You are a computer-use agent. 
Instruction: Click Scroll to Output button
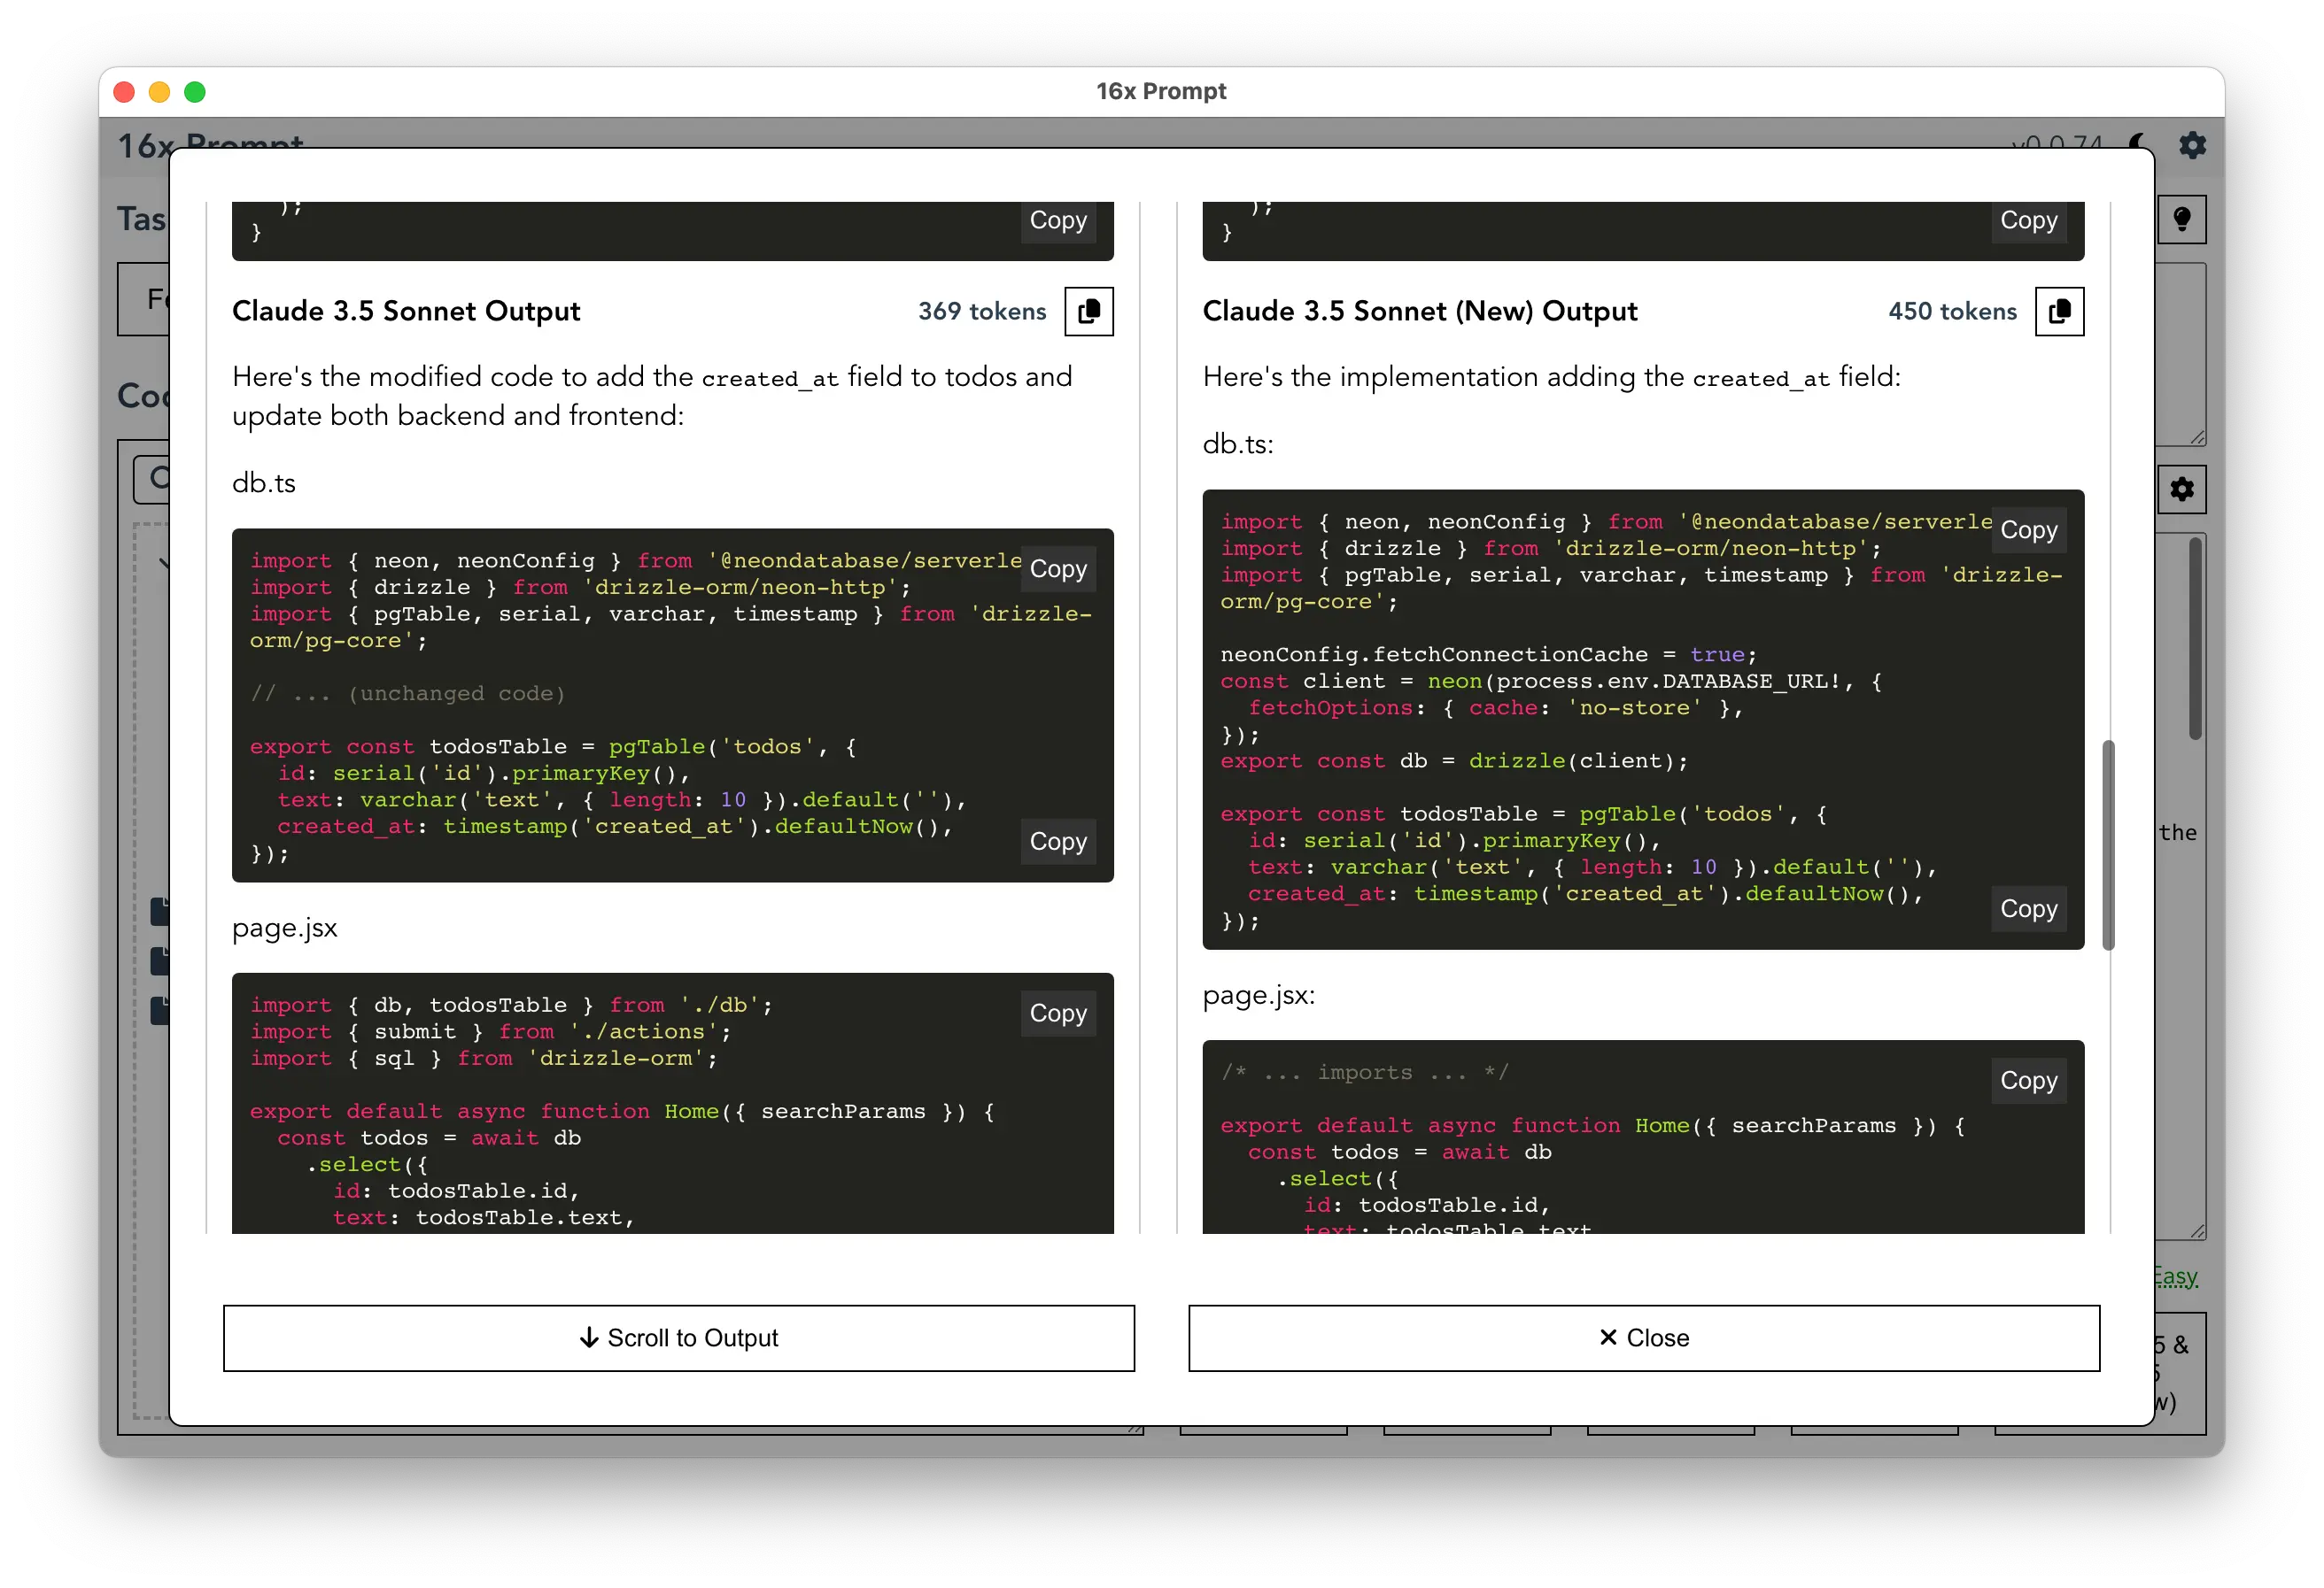[679, 1337]
